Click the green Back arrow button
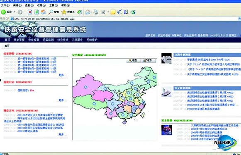This screenshot has height=155, width=241. click(x=3, y=12)
